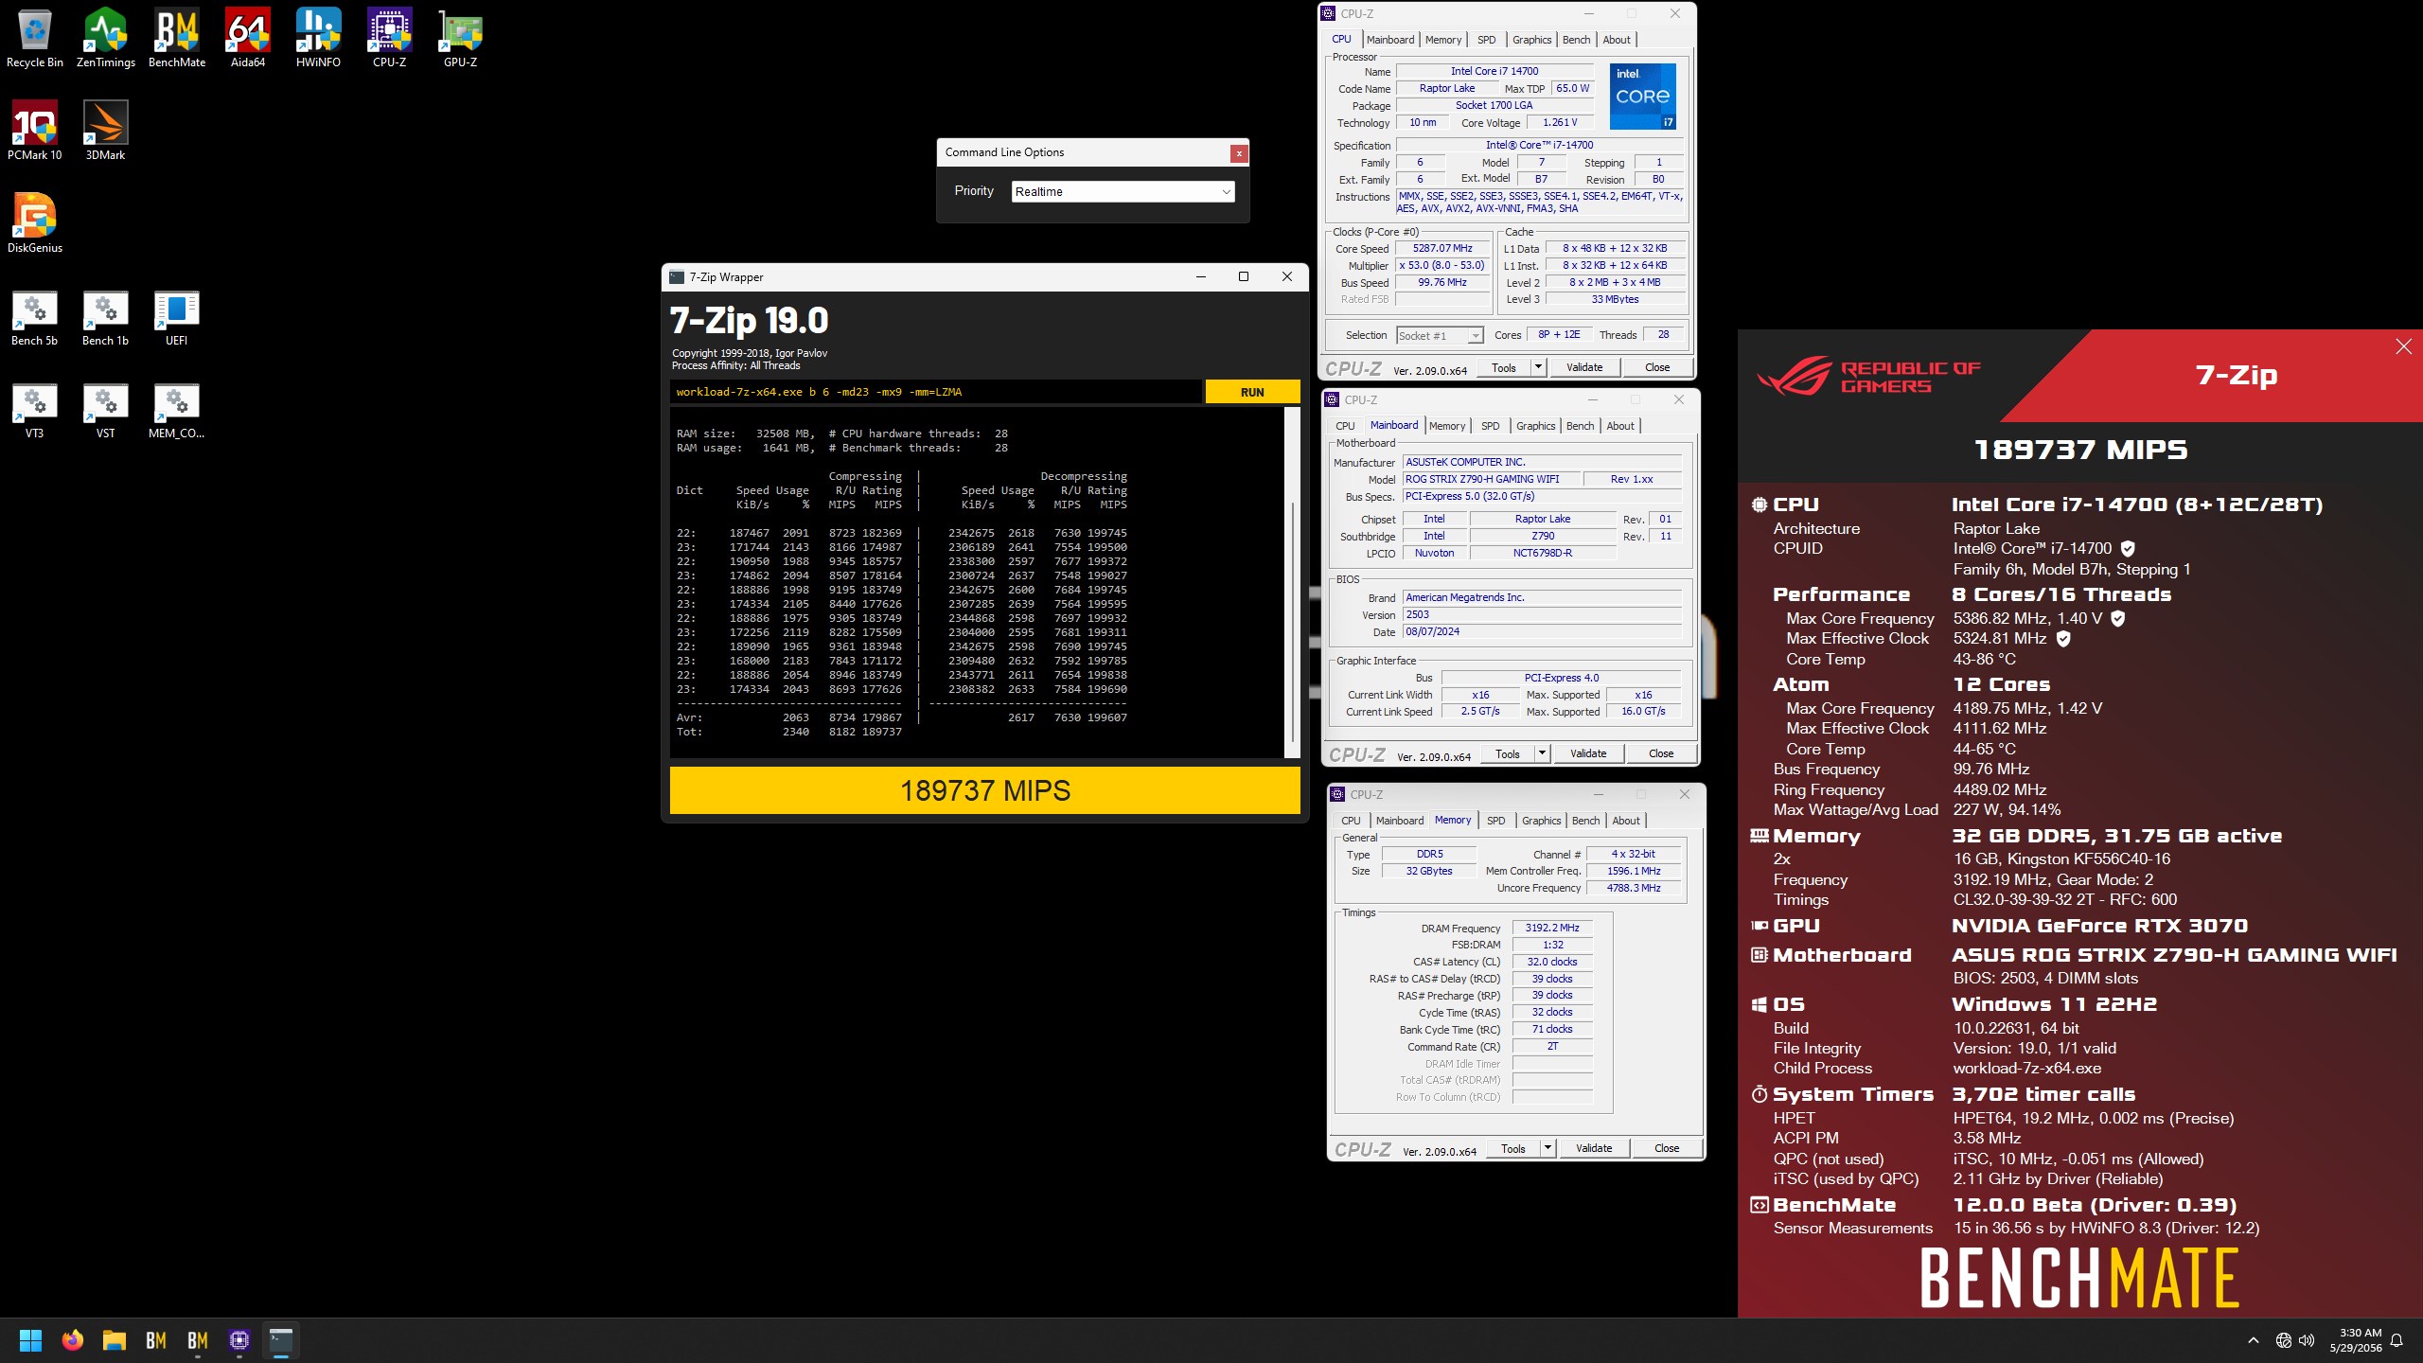Image resolution: width=2423 pixels, height=1363 pixels.
Task: Open the Priority dropdown set to Realtime
Action: (x=1123, y=191)
